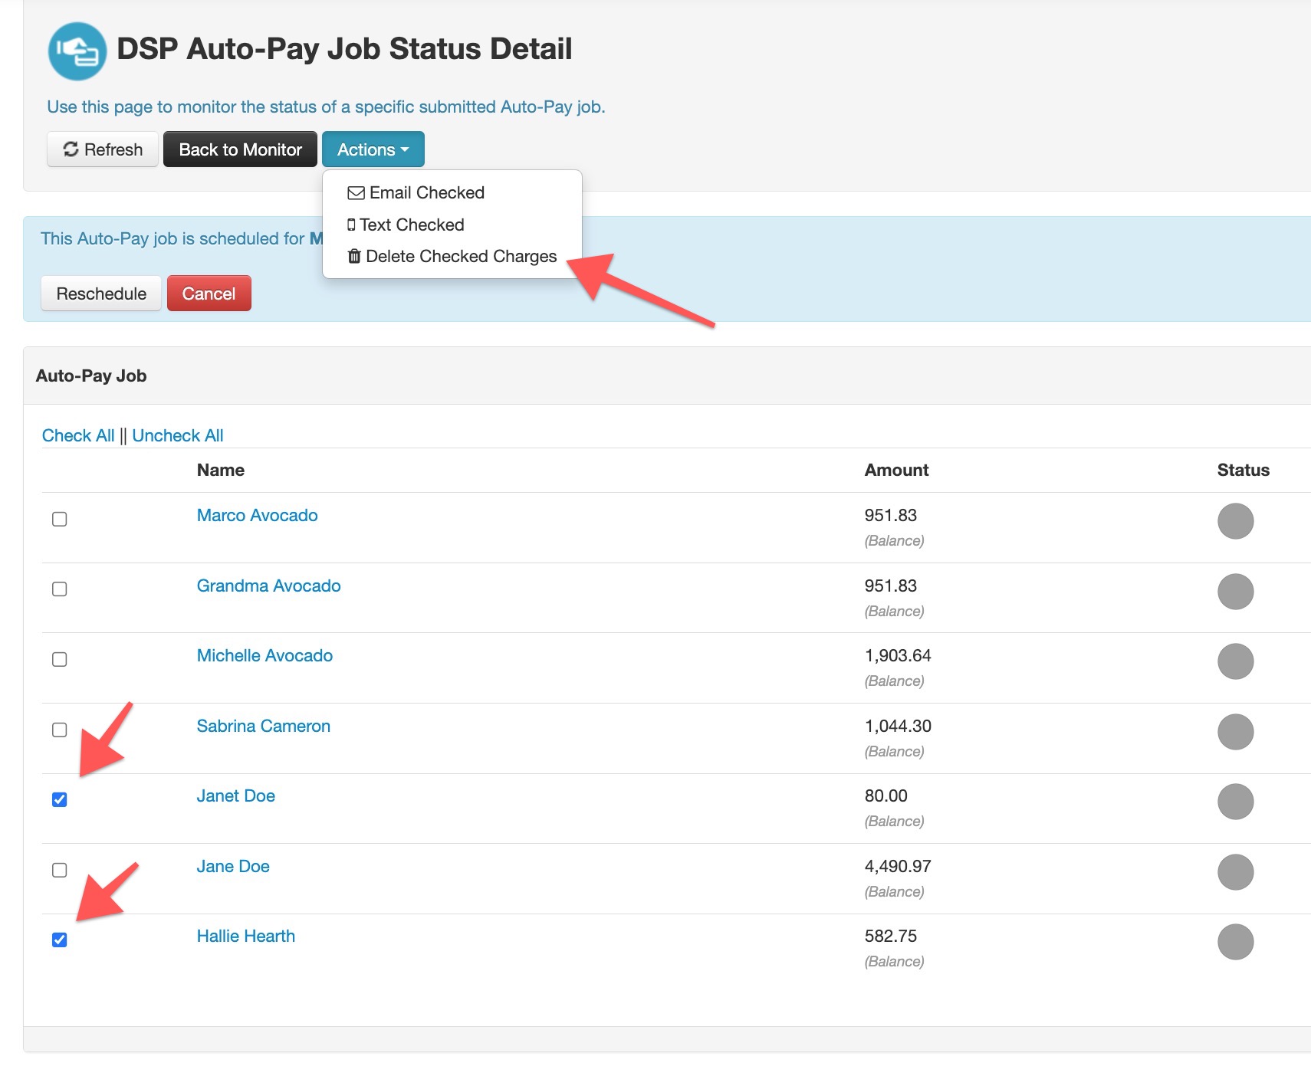Click the status circle for Marco Avocado

coord(1235,521)
